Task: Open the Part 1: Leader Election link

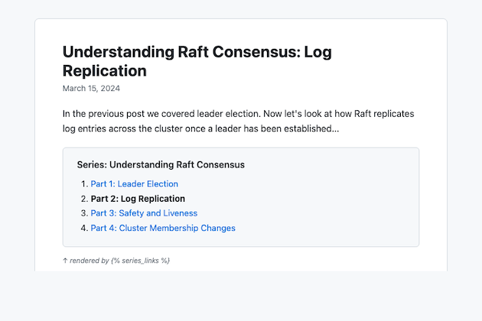Action: 134,183
